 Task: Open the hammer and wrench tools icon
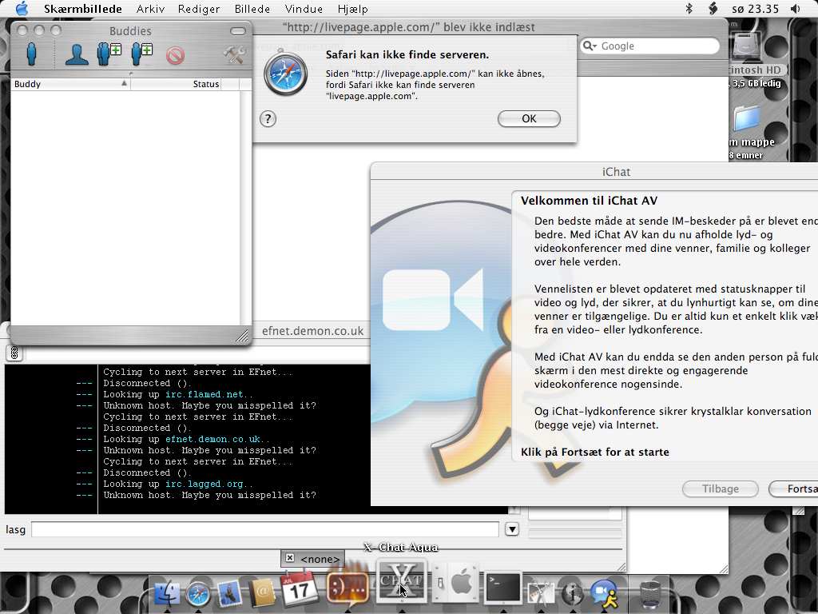tap(234, 54)
